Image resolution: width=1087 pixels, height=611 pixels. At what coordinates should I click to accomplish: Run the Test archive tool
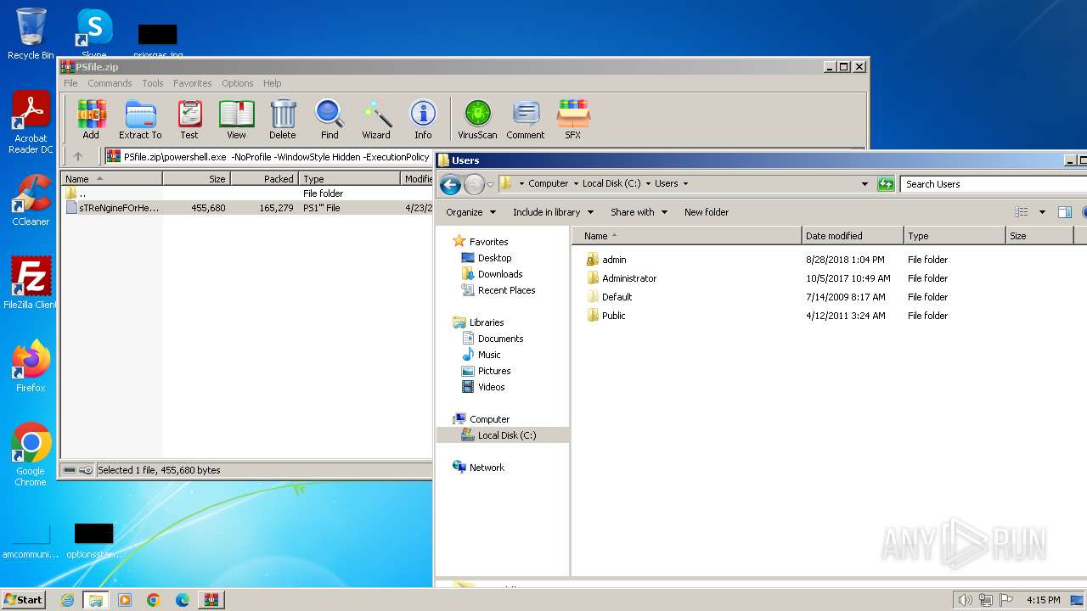[x=189, y=119]
